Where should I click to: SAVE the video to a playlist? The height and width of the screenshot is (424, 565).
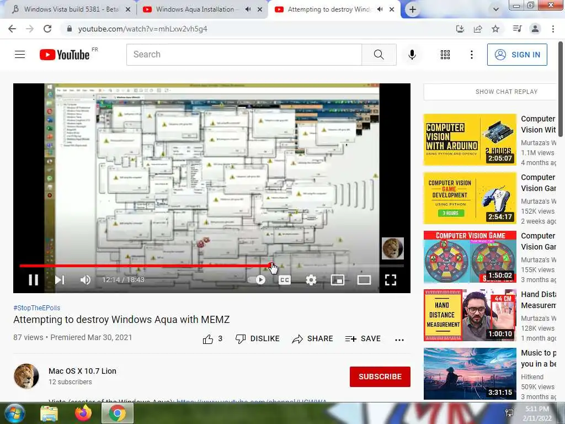tap(363, 339)
